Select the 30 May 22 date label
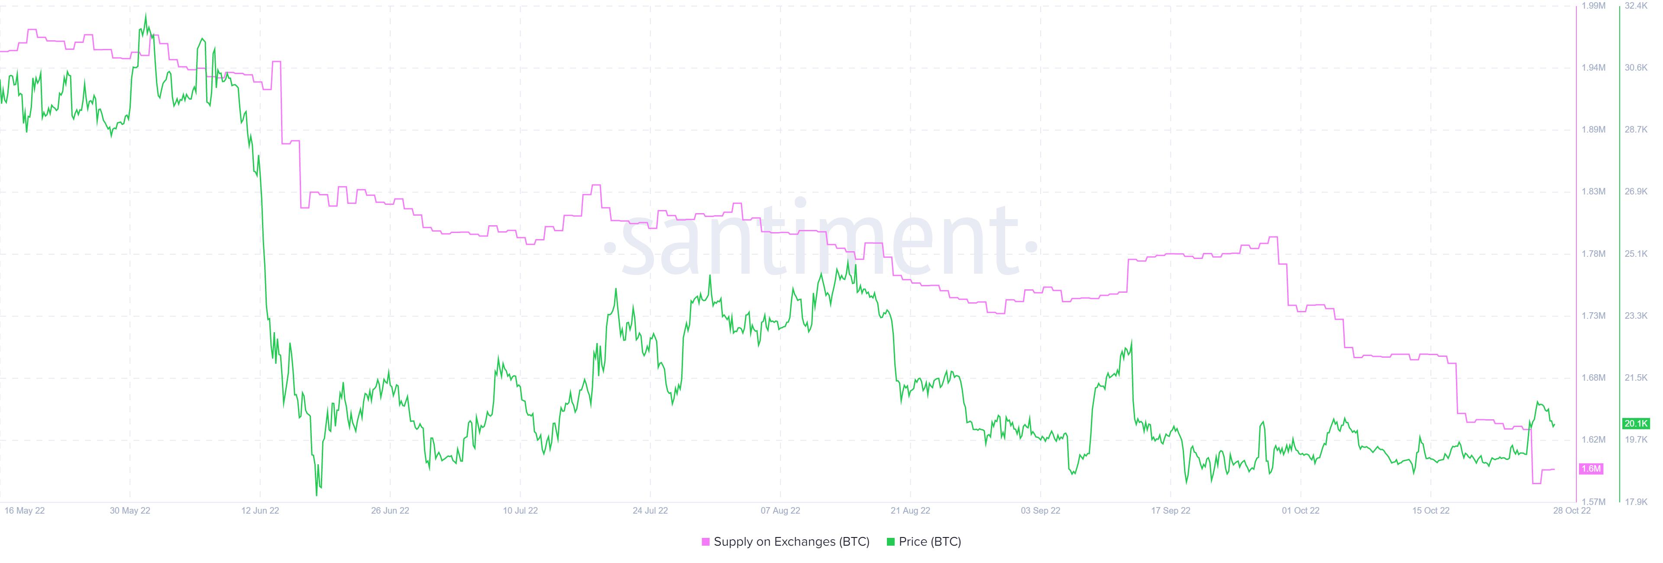This screenshot has height=563, width=1663. click(x=130, y=511)
